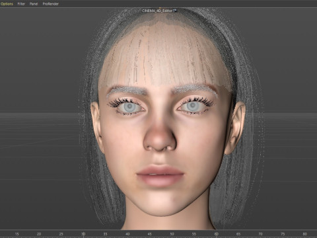This screenshot has width=317, height=238.
Task: Jump to frame 20 on the timeline
Action: click(x=39, y=234)
